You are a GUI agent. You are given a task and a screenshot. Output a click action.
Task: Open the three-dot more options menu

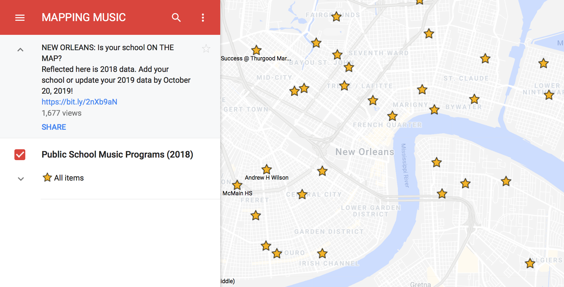203,18
